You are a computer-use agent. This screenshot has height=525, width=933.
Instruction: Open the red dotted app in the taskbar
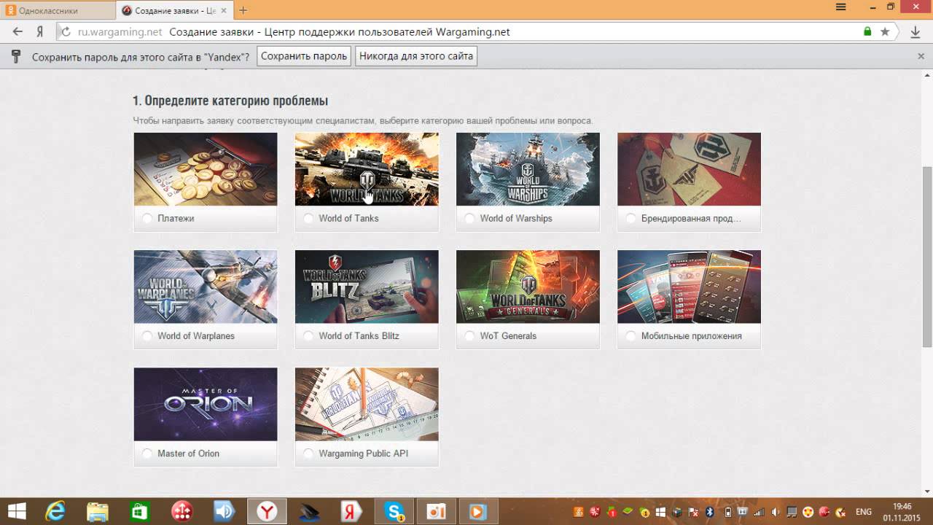[181, 511]
